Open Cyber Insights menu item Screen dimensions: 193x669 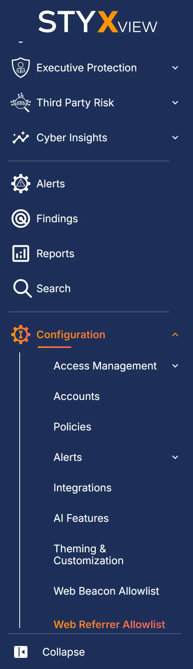pos(72,138)
